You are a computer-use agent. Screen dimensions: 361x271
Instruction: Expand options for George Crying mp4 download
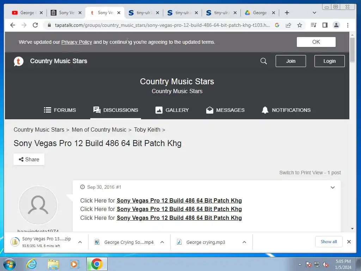(162, 242)
